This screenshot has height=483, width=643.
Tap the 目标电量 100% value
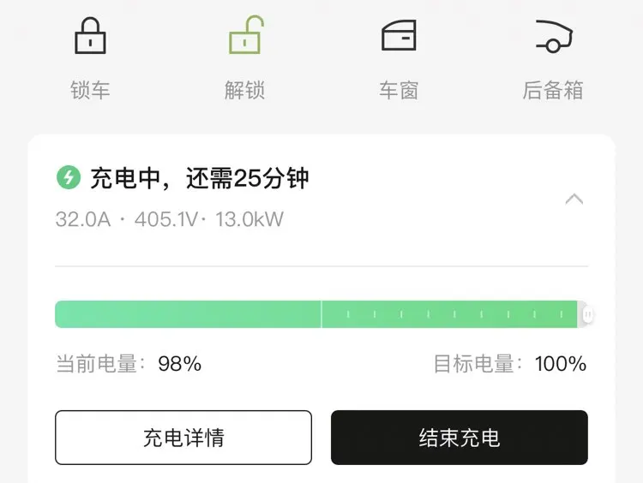point(561,364)
